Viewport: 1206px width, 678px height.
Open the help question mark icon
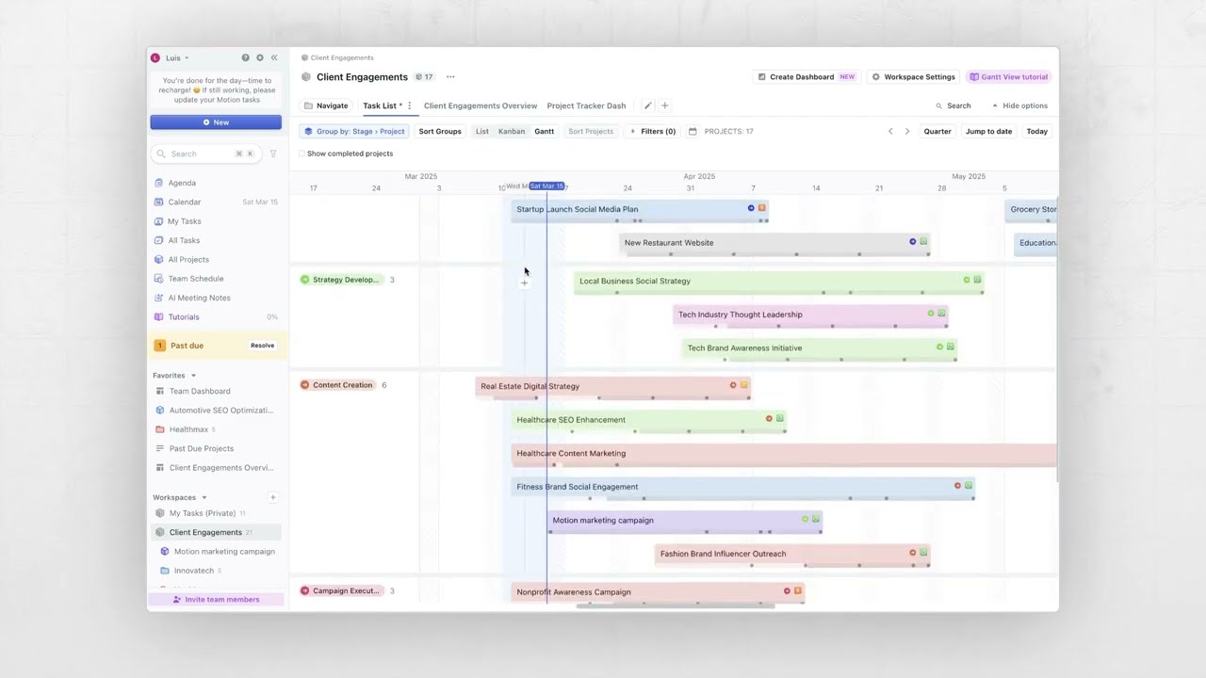tap(246, 57)
